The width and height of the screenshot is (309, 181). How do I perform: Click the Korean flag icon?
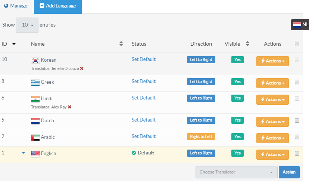tap(35, 60)
